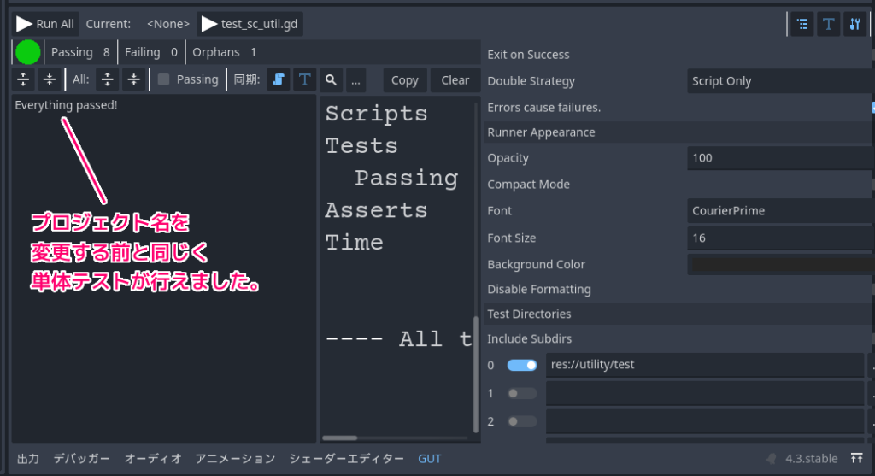Click the Failing 0 counter
The height and width of the screenshot is (476, 875).
[150, 52]
